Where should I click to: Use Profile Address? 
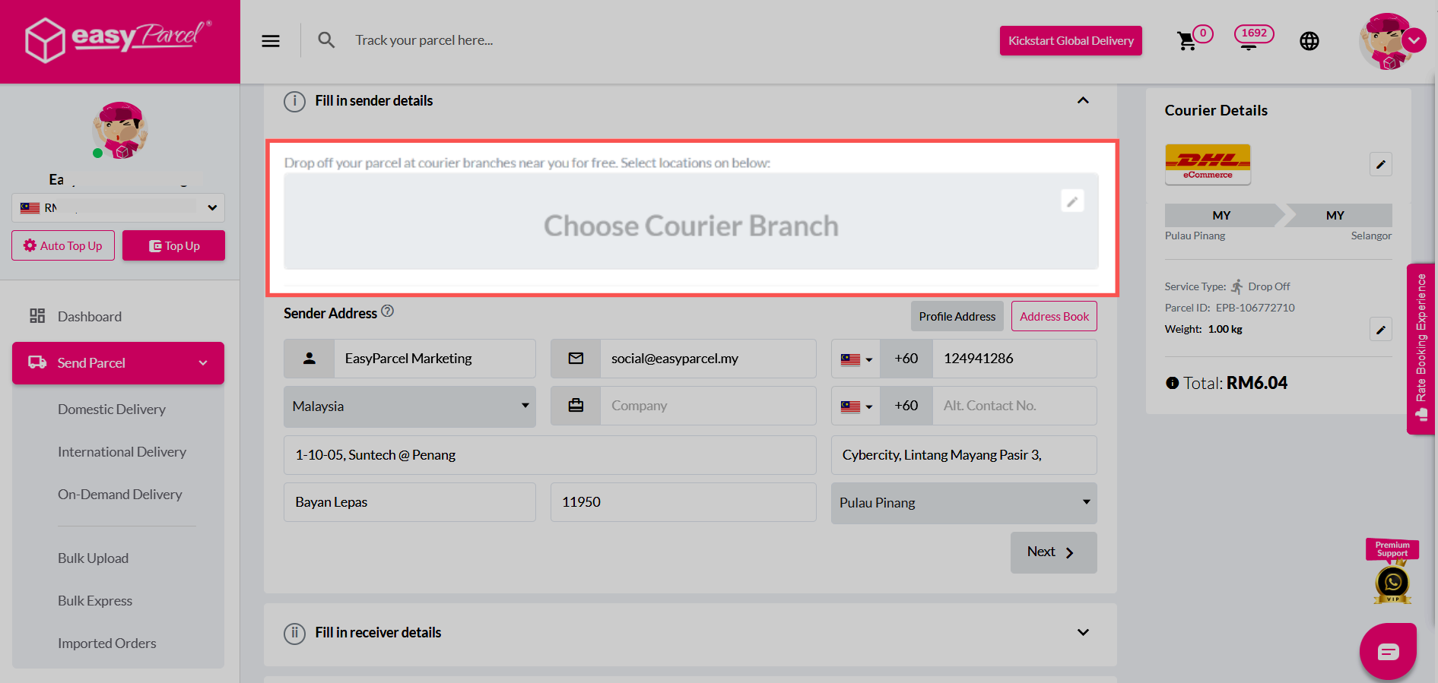(957, 316)
